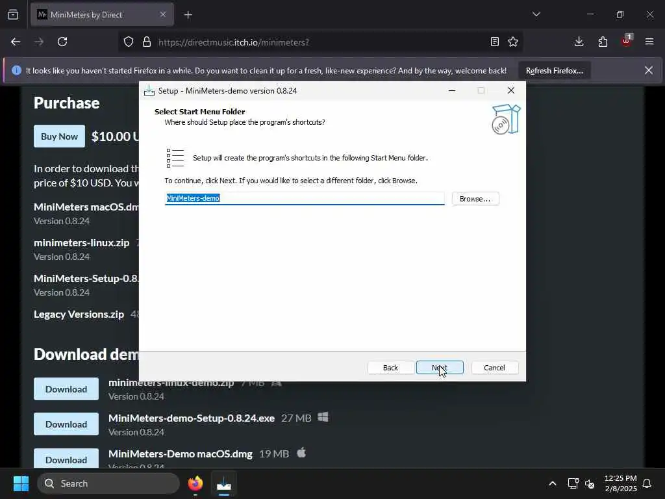
Task: Click the Firefox back arrow
Action: point(16,42)
